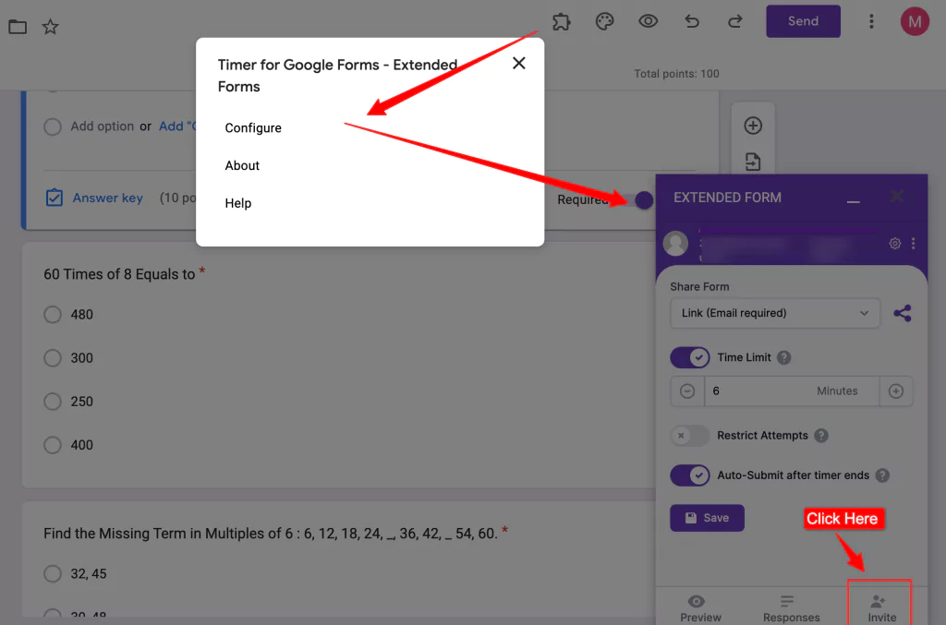Preview the form with the eye icon

648,20
